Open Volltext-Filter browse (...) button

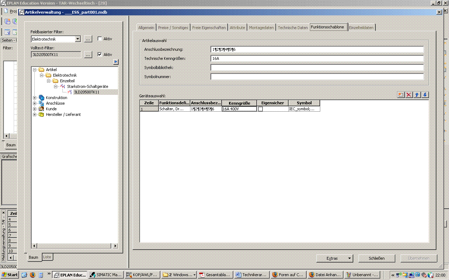coord(88,55)
